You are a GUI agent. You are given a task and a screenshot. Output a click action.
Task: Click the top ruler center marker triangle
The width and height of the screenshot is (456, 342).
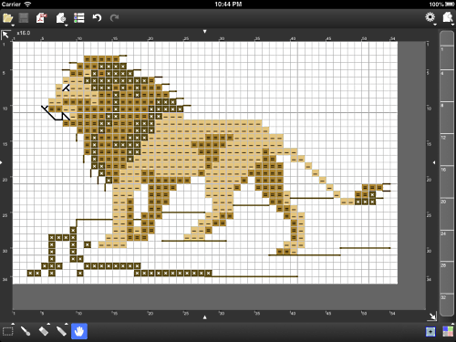coord(205,32)
